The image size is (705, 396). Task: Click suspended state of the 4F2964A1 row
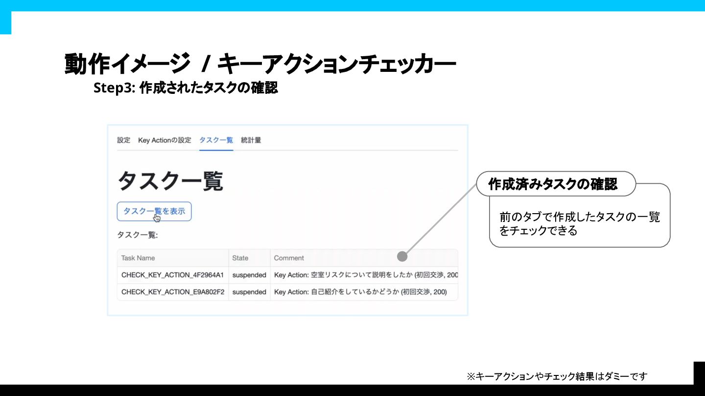[249, 275]
